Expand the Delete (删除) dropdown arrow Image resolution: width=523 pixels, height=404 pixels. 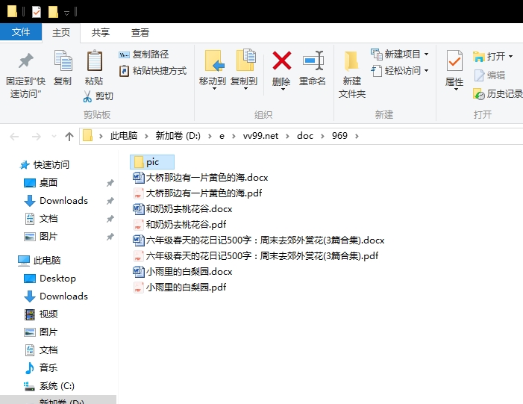point(283,89)
